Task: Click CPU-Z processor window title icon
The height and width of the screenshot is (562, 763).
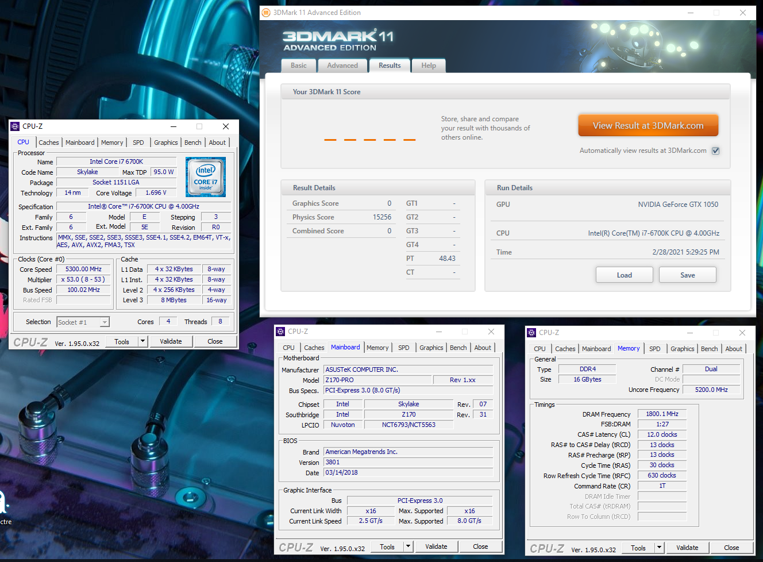Action: pos(15,126)
